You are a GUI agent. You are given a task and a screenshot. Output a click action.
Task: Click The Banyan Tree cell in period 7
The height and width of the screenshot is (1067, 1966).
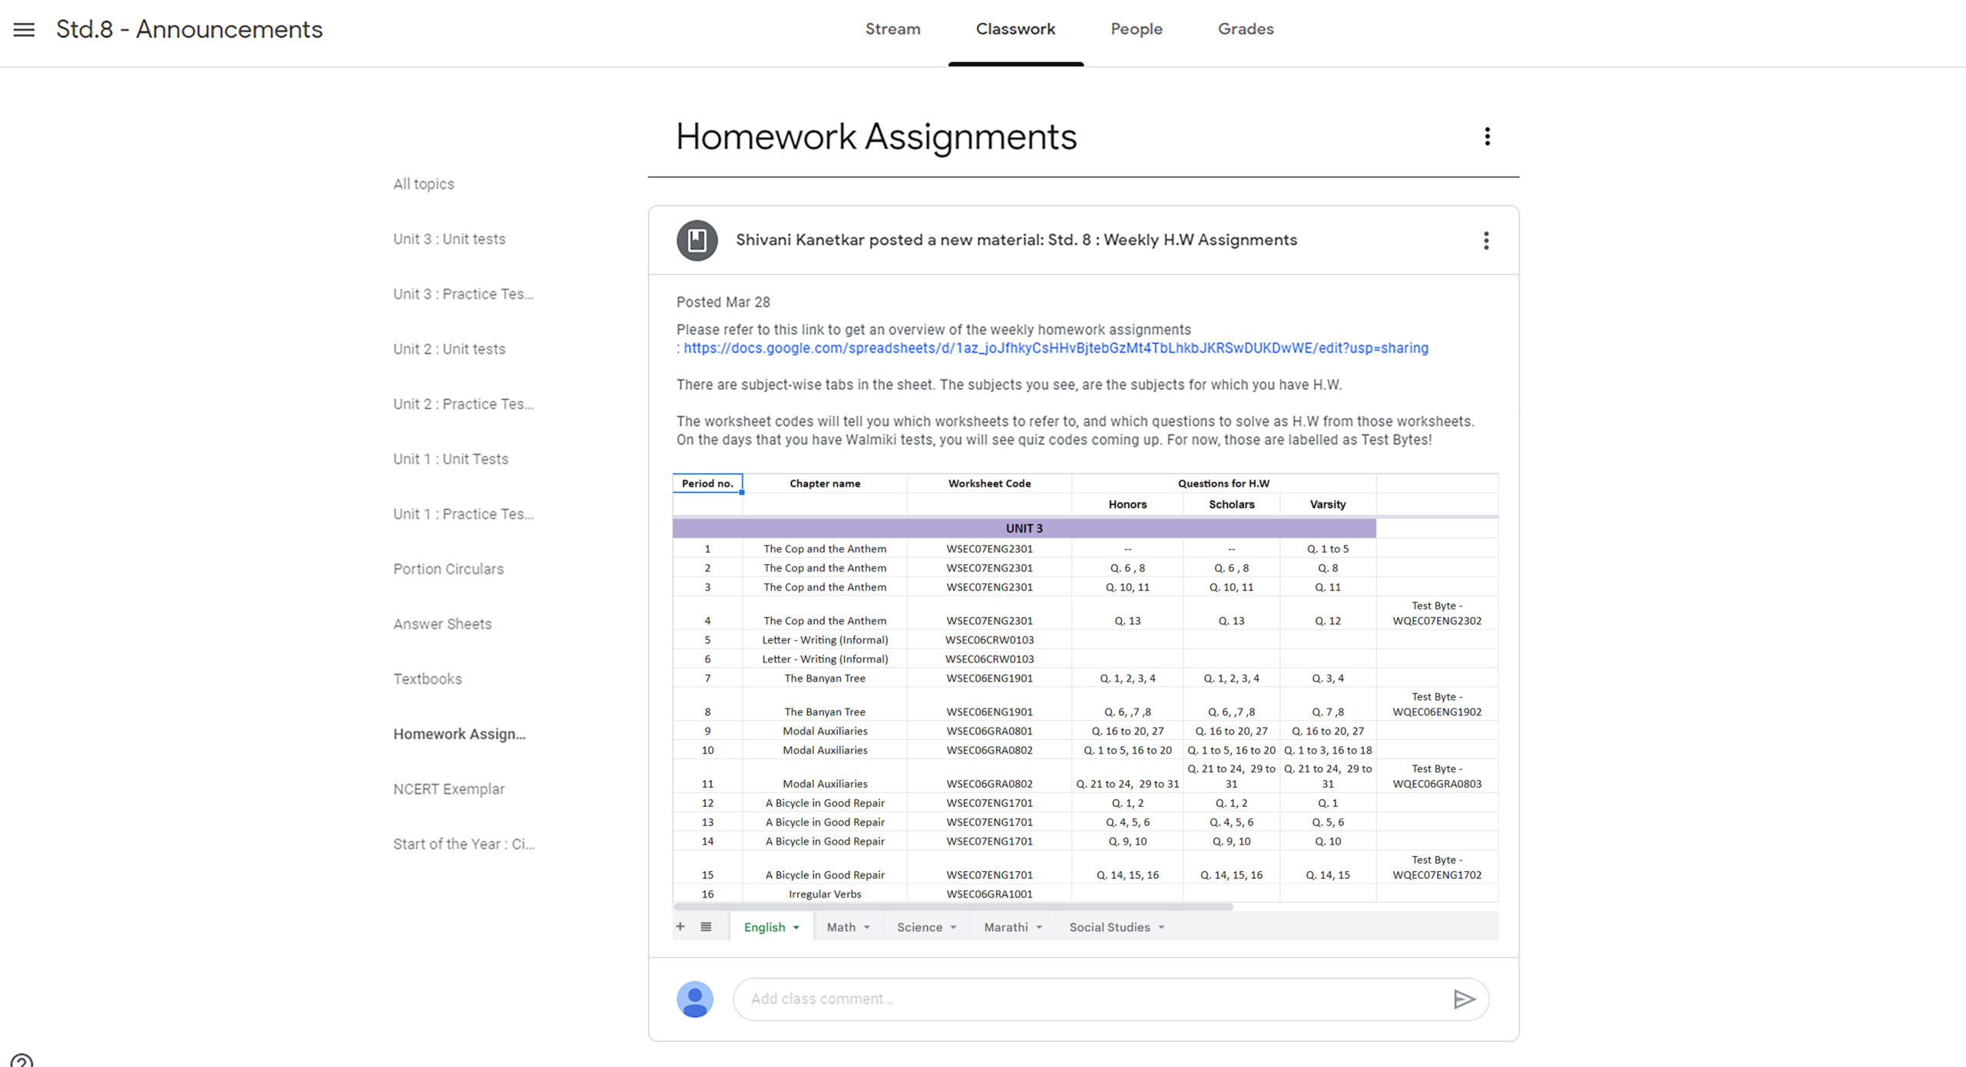[x=825, y=679]
